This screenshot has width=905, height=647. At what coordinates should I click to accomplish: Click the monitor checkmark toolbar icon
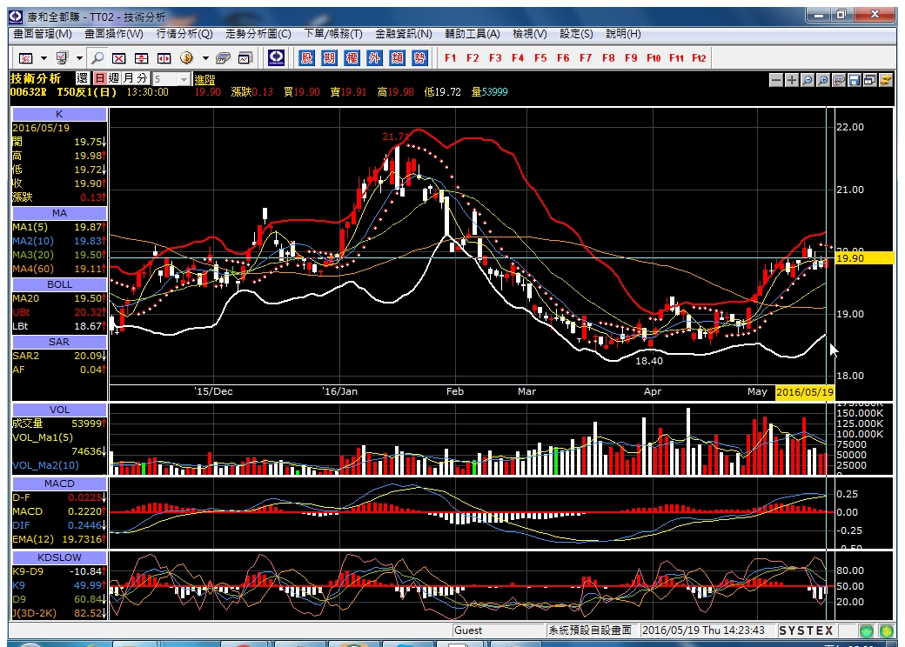pyautogui.click(x=62, y=58)
